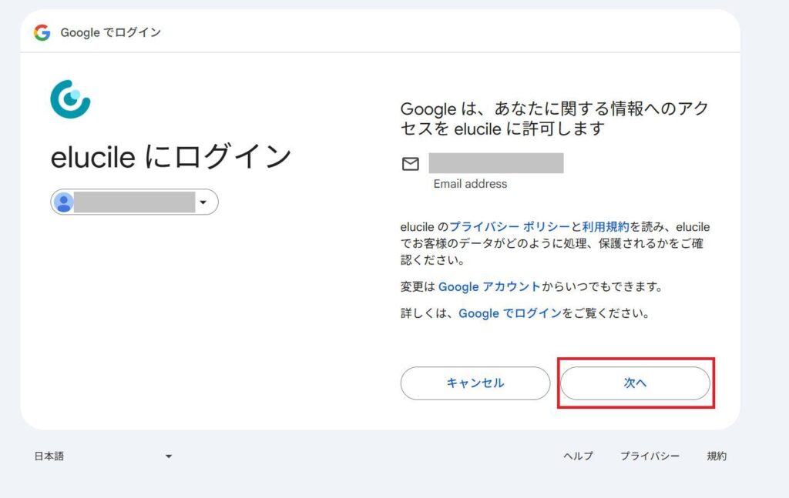This screenshot has width=789, height=498.
Task: Click the Google "G" logo icon
Action: tap(42, 32)
